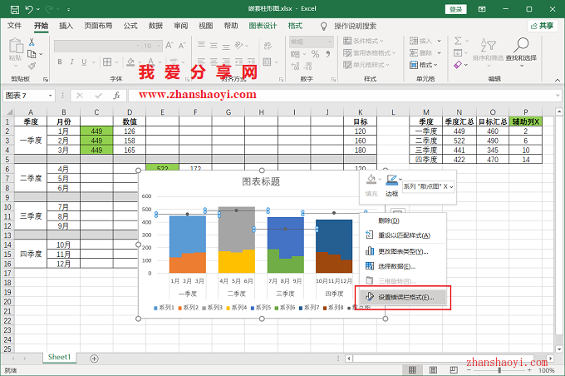
Task: Click the AutoSum sigma icon
Action: coord(458,41)
